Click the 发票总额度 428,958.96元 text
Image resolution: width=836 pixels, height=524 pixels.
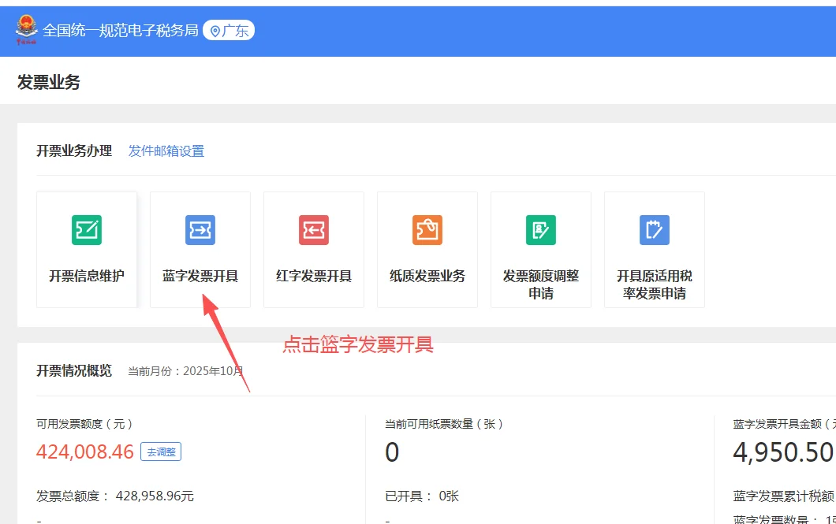(114, 496)
